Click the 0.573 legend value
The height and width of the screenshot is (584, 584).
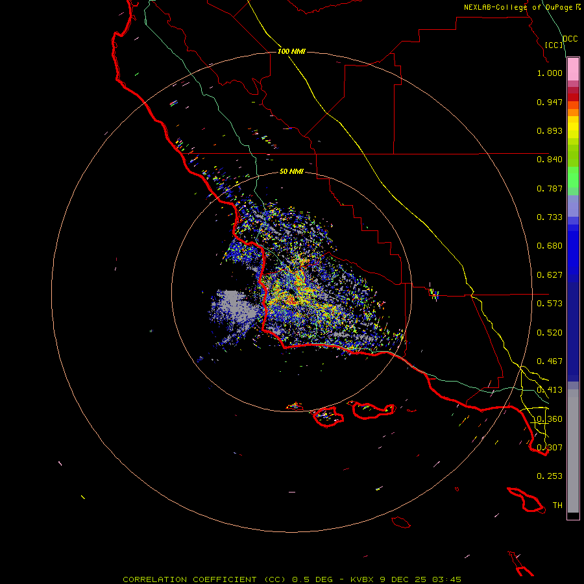[550, 304]
